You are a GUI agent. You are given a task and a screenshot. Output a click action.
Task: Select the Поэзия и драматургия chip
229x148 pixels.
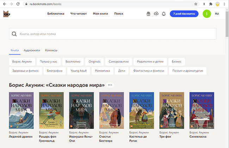pyautogui.click(x=188, y=71)
